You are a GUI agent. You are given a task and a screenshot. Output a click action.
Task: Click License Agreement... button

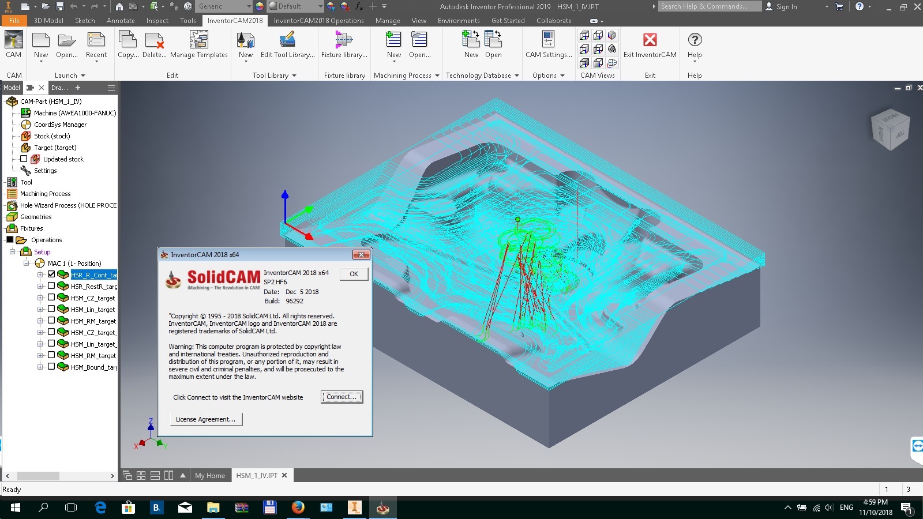point(205,419)
